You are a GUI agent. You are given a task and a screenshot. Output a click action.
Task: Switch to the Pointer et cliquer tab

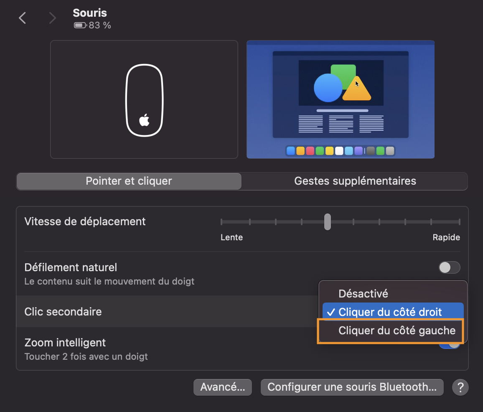[x=129, y=181]
